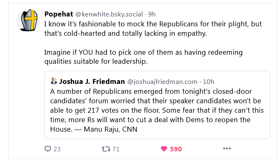Click the '217 votes on the floor' line
The width and height of the screenshot is (278, 160).
(x=157, y=110)
